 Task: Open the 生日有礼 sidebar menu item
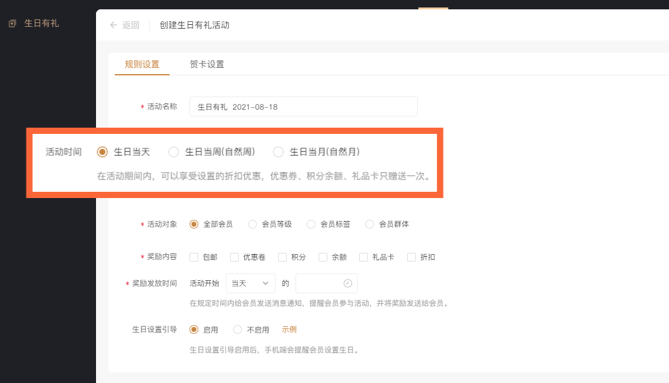pyautogui.click(x=41, y=24)
